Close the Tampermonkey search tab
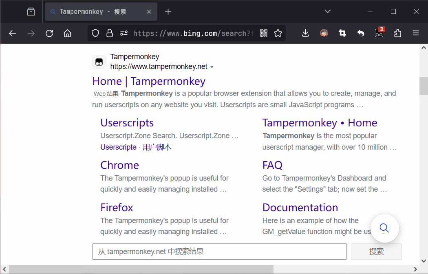The width and height of the screenshot is (428, 274). coord(149,12)
